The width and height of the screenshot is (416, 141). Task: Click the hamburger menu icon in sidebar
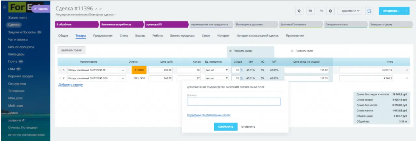pyautogui.click(x=4, y=7)
